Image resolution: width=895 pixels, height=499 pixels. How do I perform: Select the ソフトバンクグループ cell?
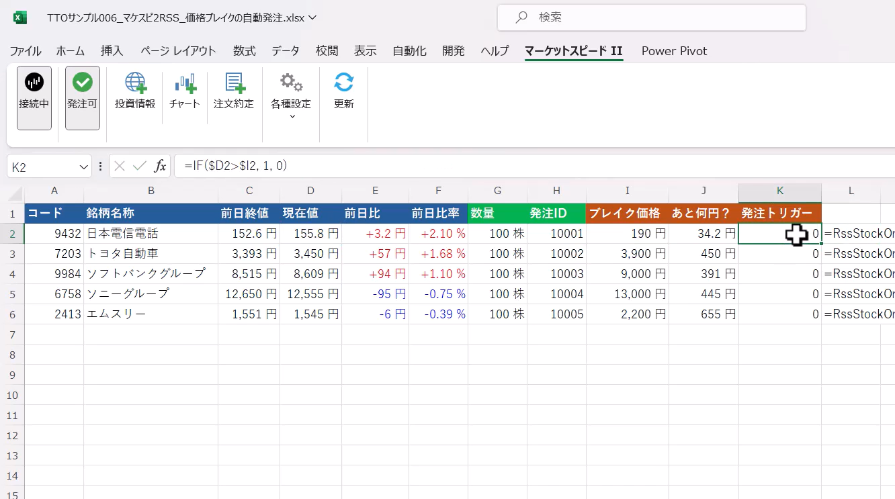coord(151,274)
